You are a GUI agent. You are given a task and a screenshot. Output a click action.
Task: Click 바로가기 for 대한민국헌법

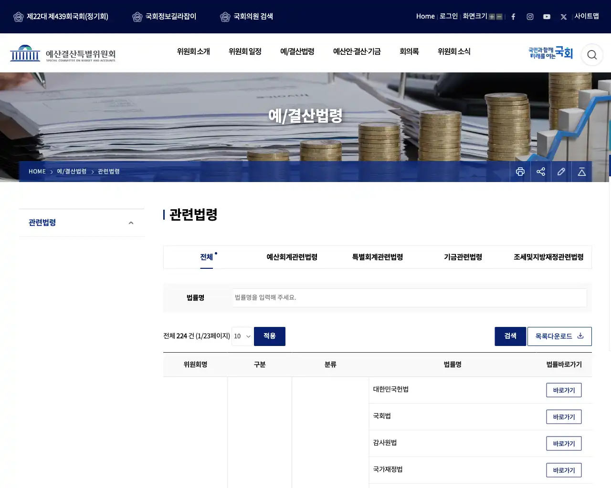[564, 390]
